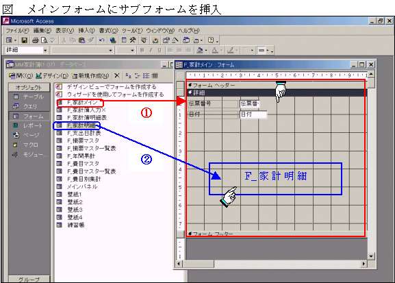Viewport: 395px width, 283px height.
Task: Open the View button dropdown arrow
Action: point(15,40)
